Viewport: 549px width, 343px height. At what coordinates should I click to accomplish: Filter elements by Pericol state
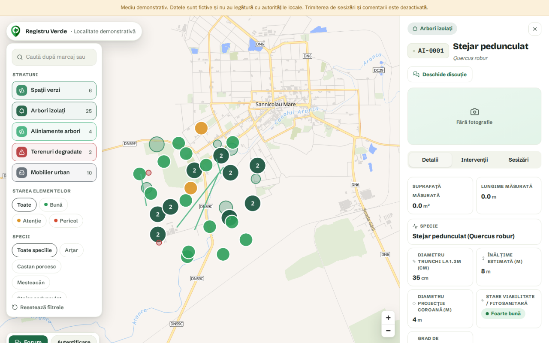pyautogui.click(x=66, y=221)
